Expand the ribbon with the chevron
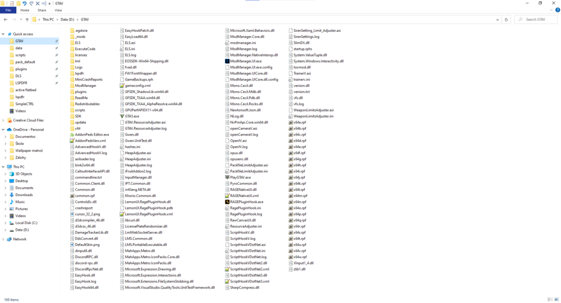Screen dimensions: 561x303 (551, 10)
